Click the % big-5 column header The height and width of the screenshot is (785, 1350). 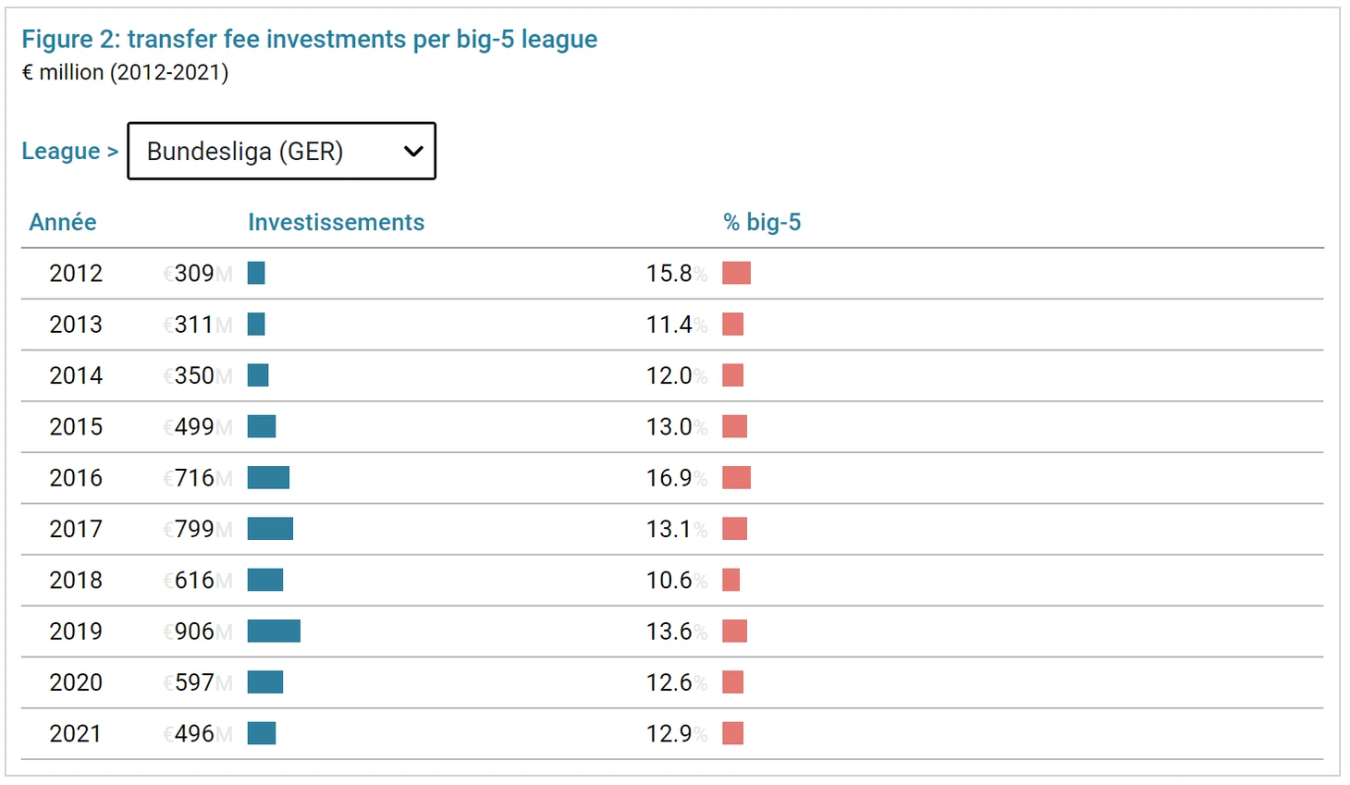[762, 222]
